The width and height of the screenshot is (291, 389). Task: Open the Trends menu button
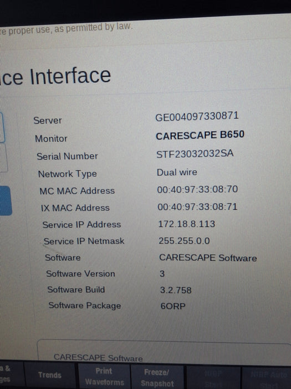click(x=49, y=375)
